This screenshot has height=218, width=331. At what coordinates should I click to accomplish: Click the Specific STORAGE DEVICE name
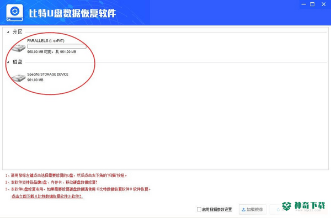47,74
